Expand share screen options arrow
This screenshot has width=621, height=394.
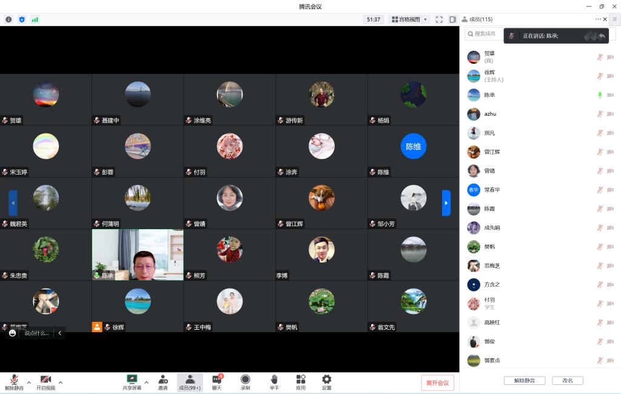click(x=146, y=382)
